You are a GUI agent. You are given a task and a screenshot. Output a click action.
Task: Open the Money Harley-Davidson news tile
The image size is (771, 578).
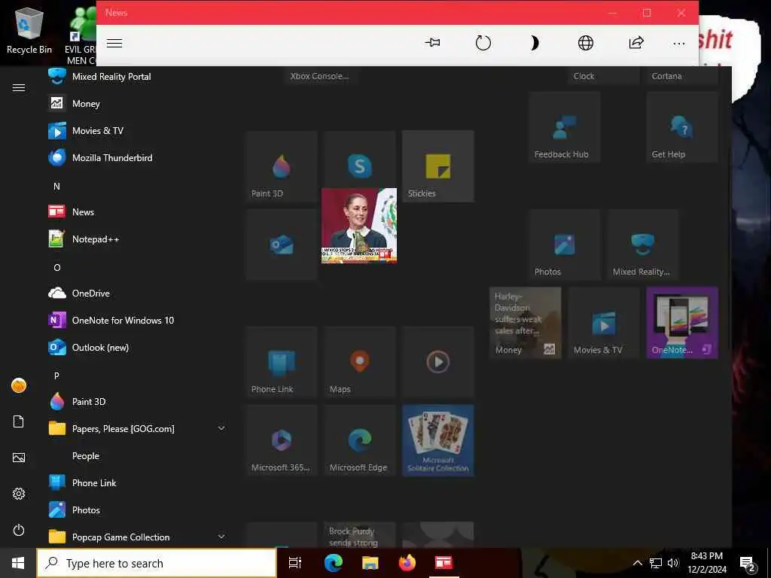tap(526, 323)
